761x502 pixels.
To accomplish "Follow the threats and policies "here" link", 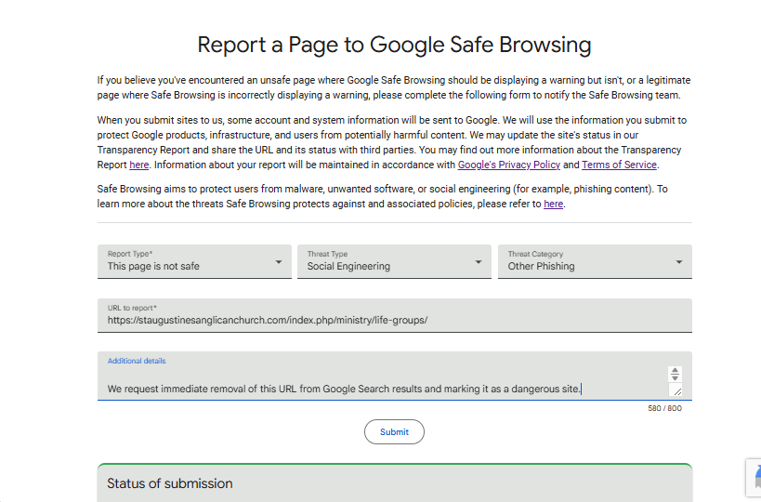I will pos(553,204).
